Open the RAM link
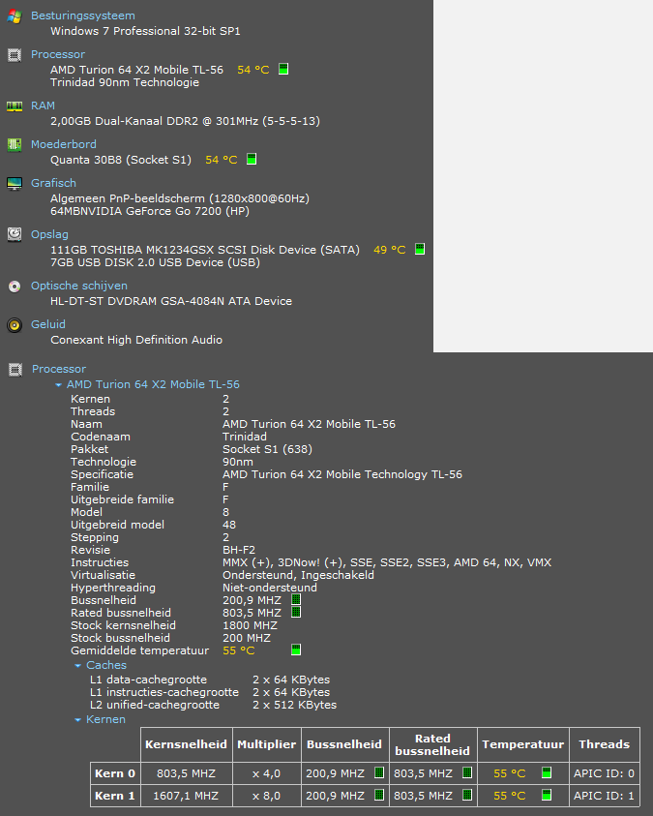 click(43, 106)
